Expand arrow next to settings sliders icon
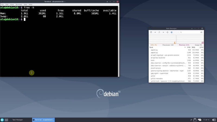 (x=163, y=32)
